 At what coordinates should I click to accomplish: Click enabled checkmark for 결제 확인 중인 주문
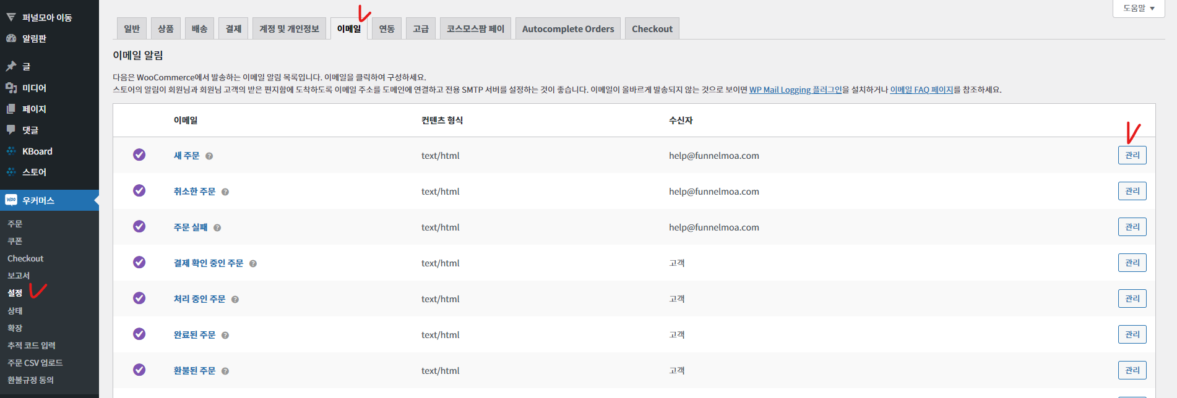[x=139, y=262]
